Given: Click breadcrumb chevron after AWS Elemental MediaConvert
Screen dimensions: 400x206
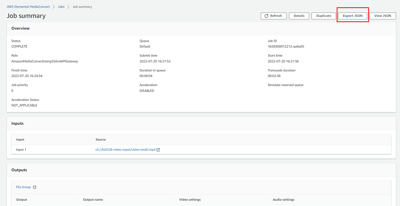Looking at the screenshot, I should pos(54,7).
